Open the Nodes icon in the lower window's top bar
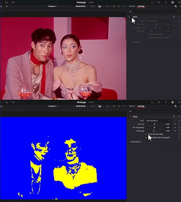Image resolution: width=181 pixels, height=202 pixels. (165, 102)
